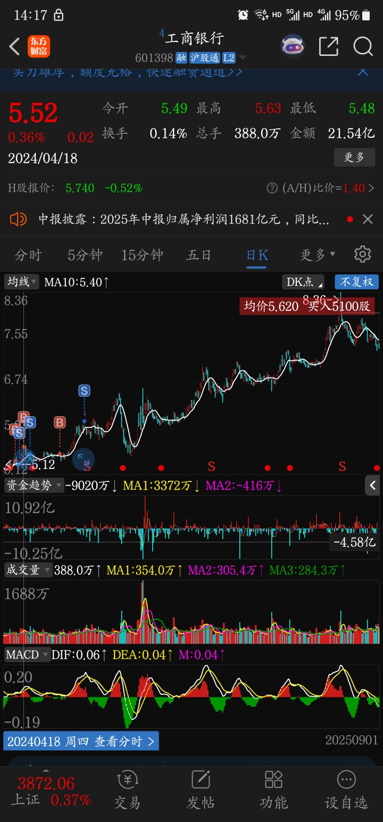The height and width of the screenshot is (822, 383).
Task: Open the MACD indicator dropdown
Action: (x=27, y=654)
